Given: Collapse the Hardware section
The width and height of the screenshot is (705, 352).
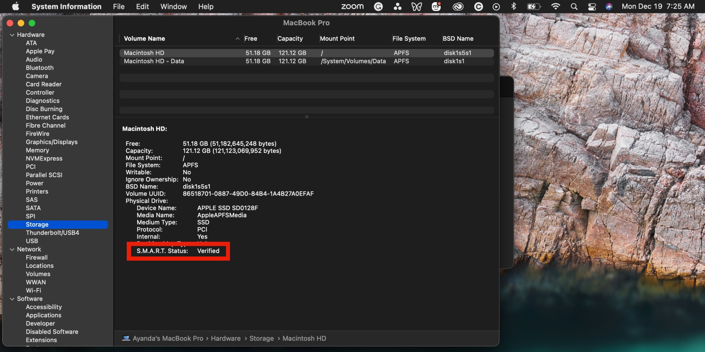Looking at the screenshot, I should click(12, 35).
